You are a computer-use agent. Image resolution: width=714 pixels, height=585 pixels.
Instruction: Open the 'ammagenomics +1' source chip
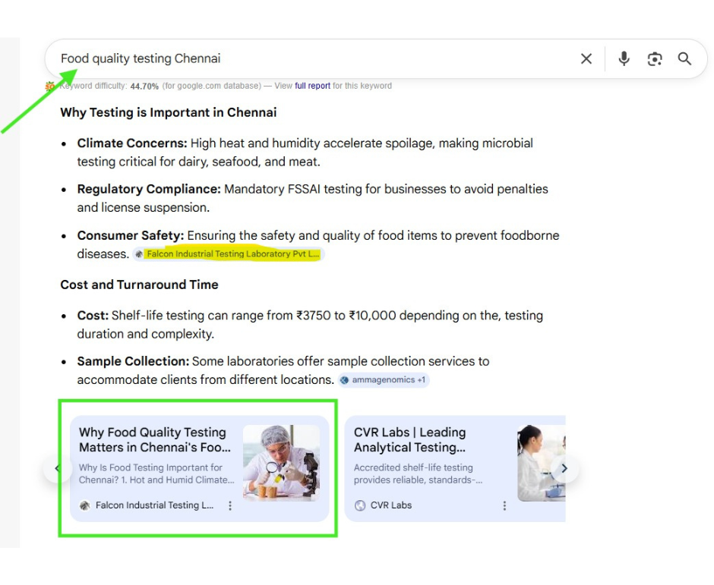[384, 380]
